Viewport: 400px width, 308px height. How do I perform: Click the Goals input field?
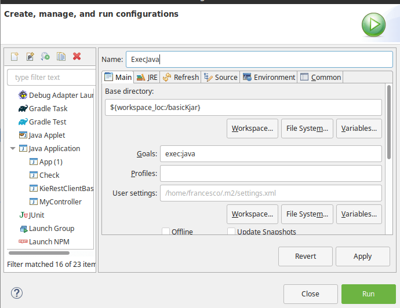click(271, 153)
